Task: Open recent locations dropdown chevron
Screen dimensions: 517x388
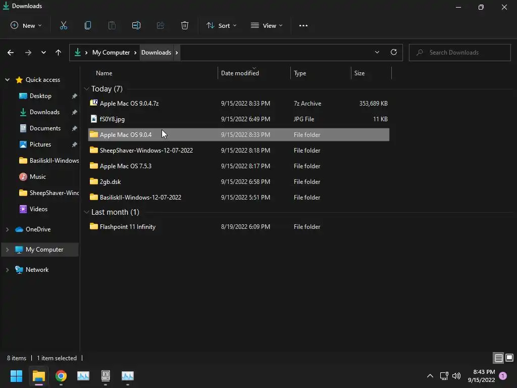Action: click(x=43, y=53)
